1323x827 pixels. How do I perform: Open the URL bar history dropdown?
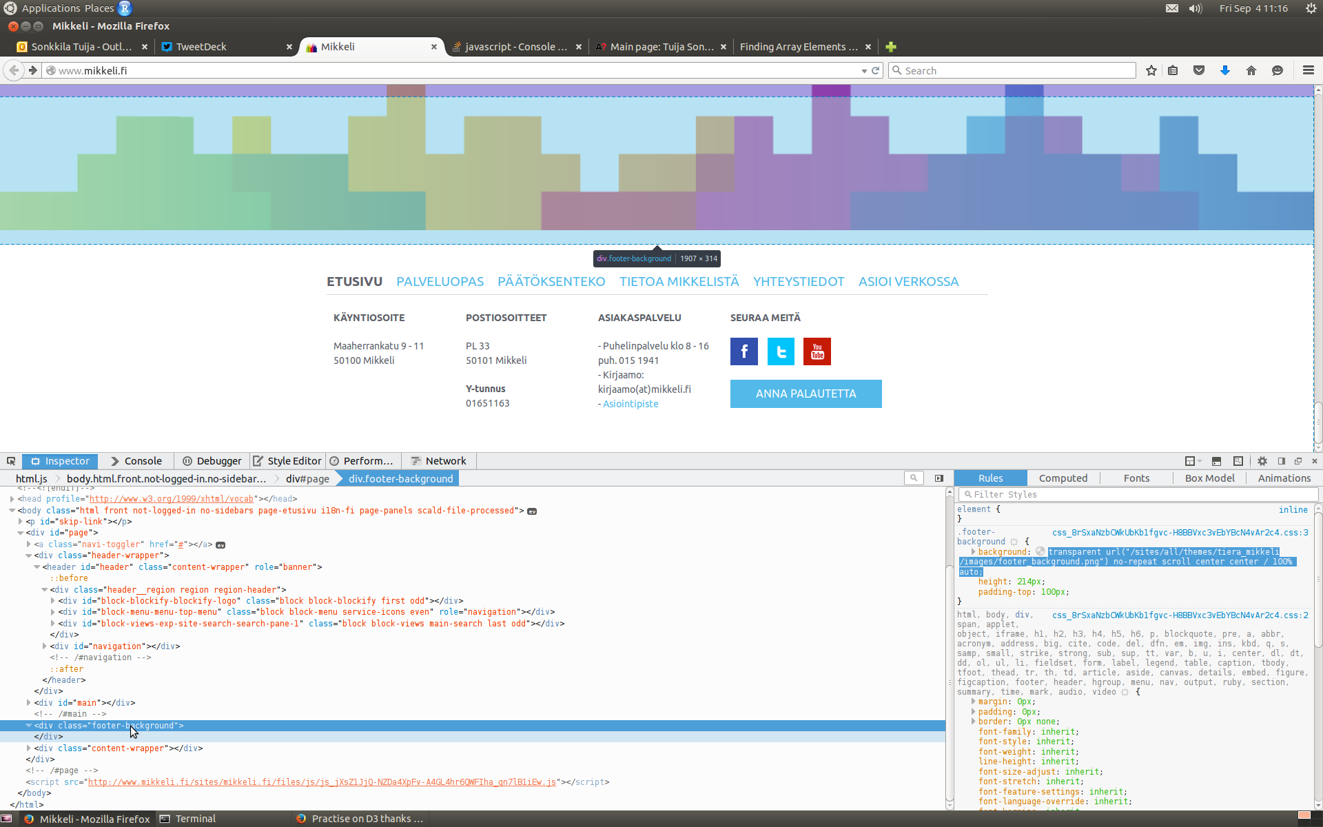pos(864,70)
